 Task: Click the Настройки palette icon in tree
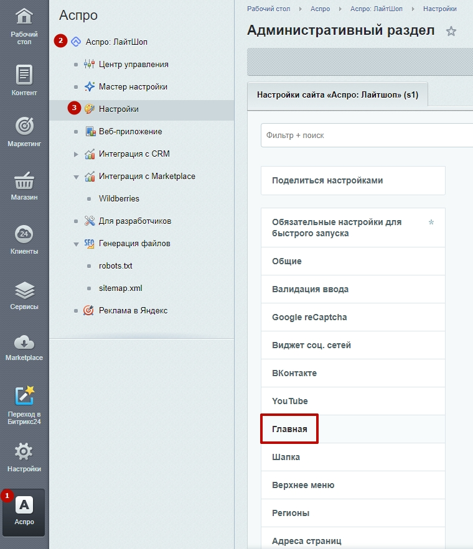[90, 109]
